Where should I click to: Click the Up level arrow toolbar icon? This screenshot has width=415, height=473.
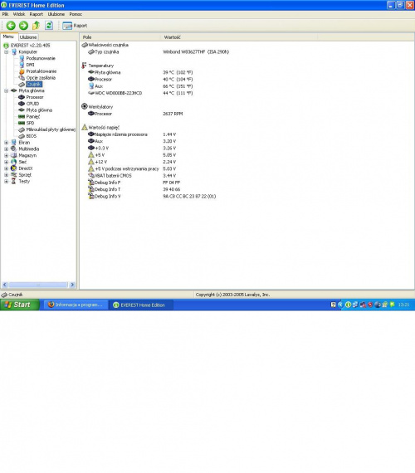point(37,26)
